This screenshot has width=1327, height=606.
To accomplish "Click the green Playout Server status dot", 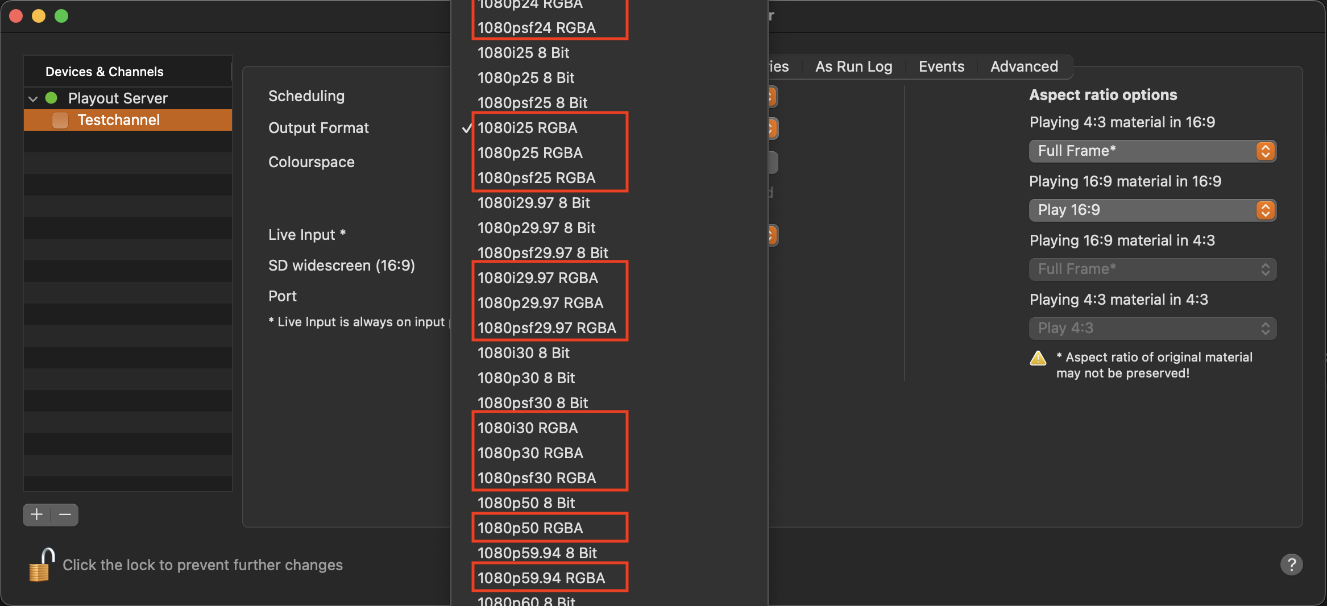I will point(51,98).
